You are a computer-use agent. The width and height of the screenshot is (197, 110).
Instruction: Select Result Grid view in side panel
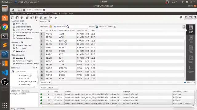pyautogui.click(x=191, y=29)
